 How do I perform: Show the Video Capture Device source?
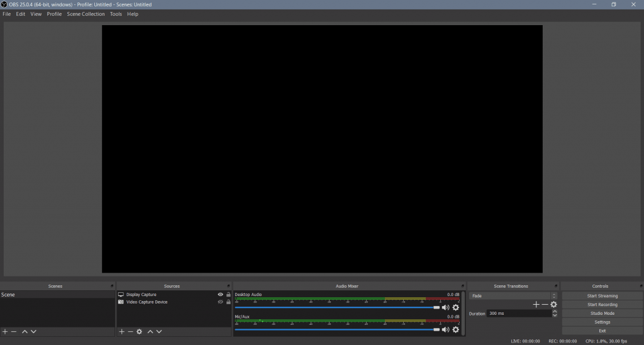tap(220, 302)
